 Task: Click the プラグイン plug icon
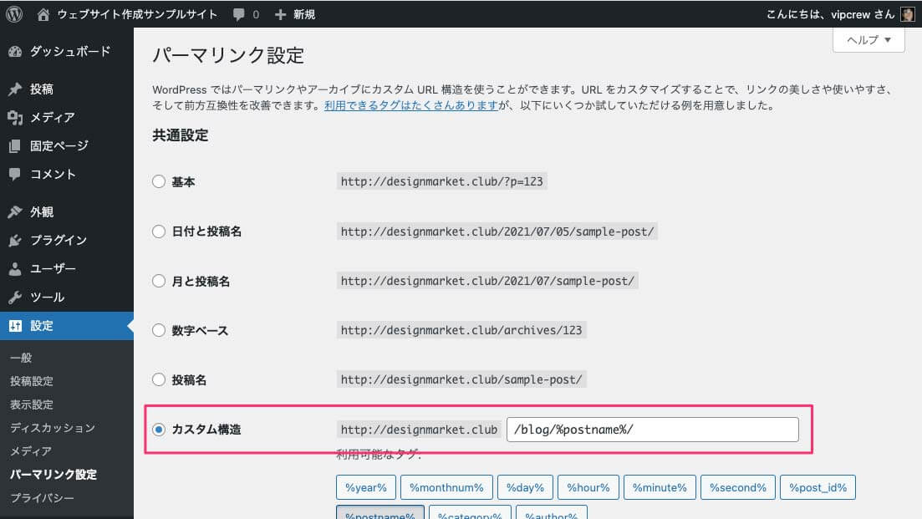tap(15, 240)
